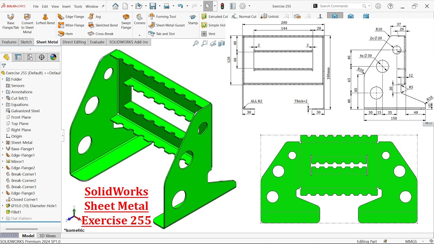Image resolution: width=434 pixels, height=244 pixels.
Task: Open the Insert menu
Action: [x=66, y=6]
